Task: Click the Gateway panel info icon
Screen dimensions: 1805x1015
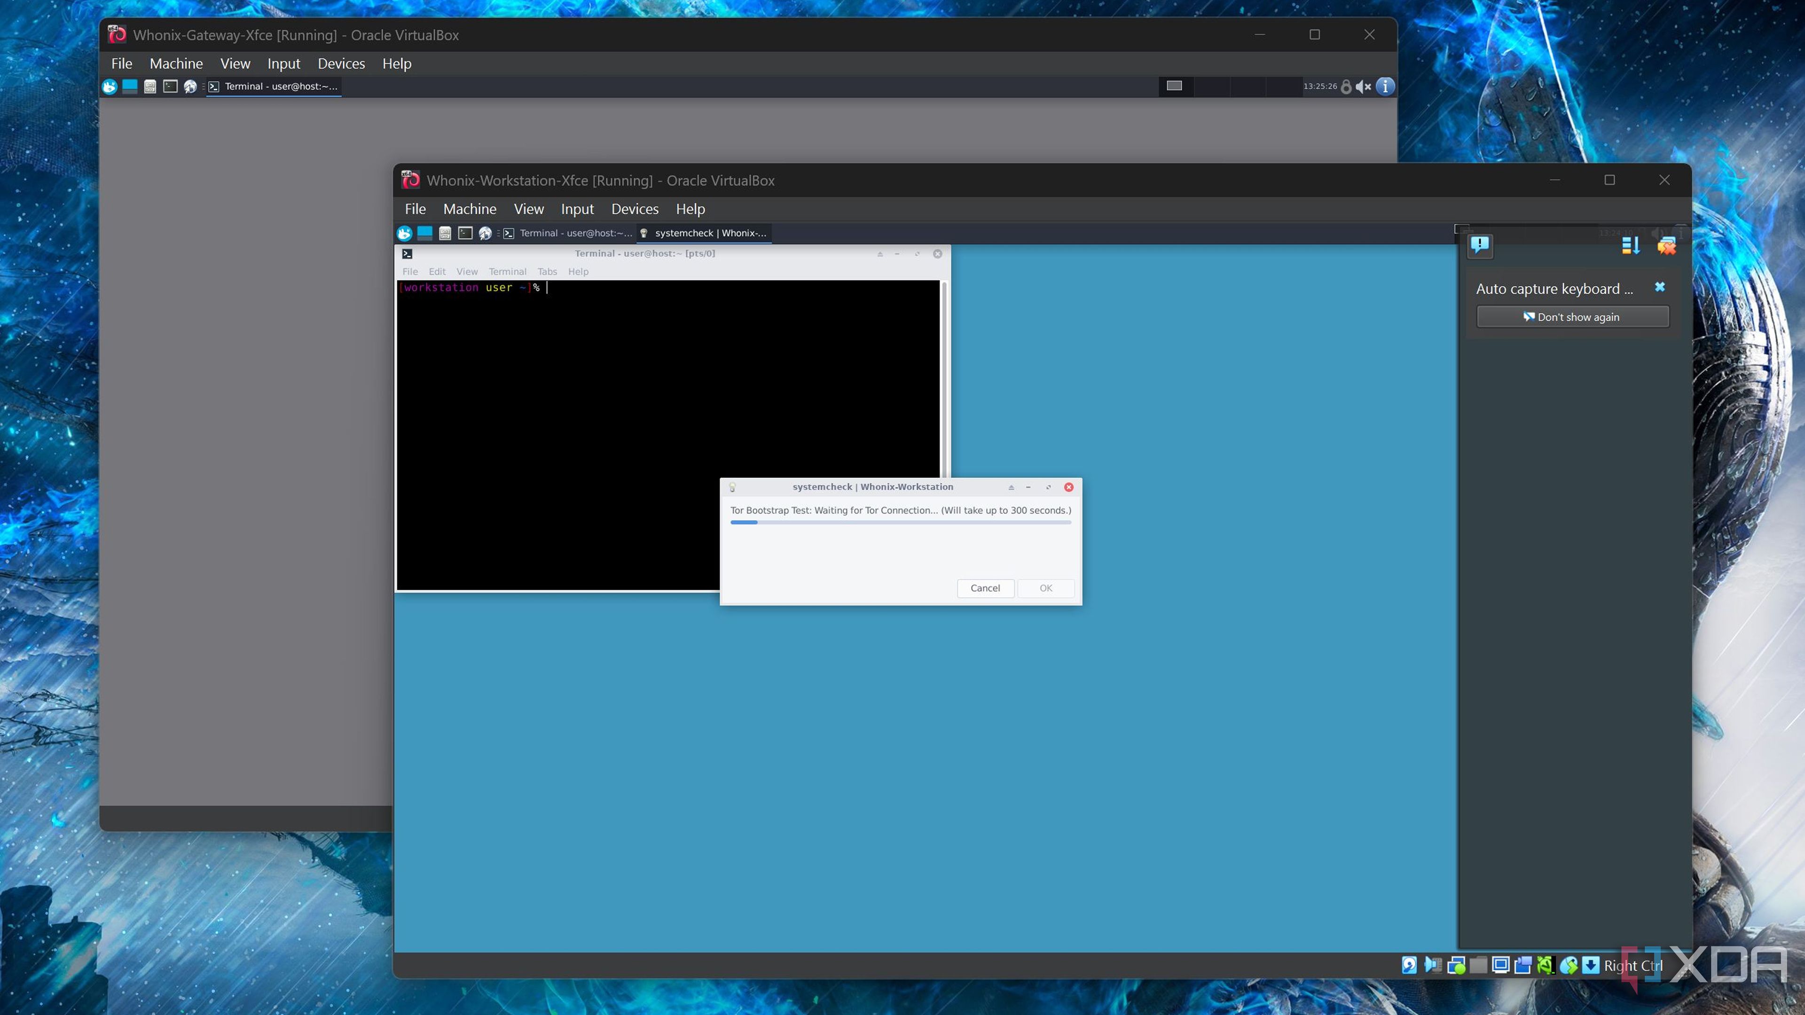Action: point(1385,86)
